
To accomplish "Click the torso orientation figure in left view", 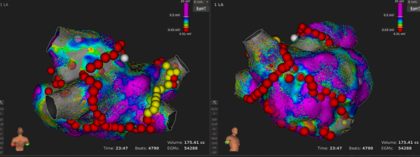I will [20, 137].
